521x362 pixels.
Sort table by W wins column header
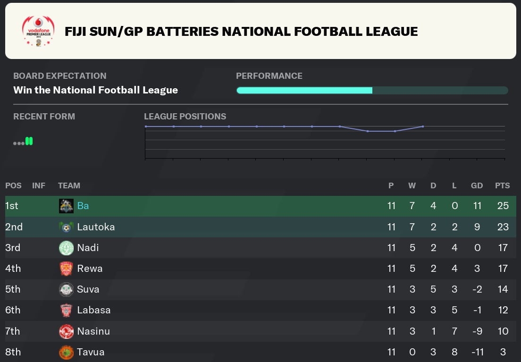click(412, 185)
